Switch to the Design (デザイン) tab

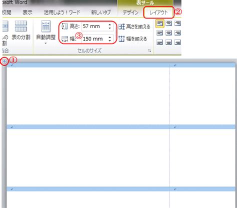pos(130,13)
